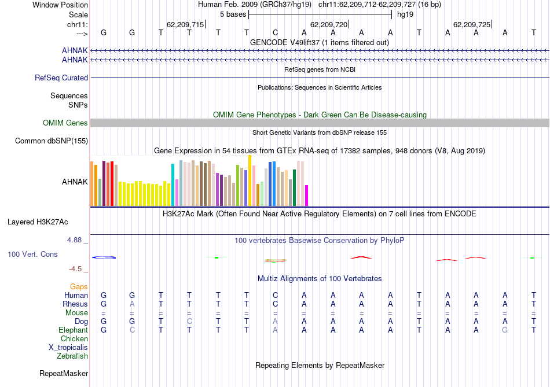Click the second AHNAK transcript label in GENCODE
The image size is (550, 387).
pos(75,60)
